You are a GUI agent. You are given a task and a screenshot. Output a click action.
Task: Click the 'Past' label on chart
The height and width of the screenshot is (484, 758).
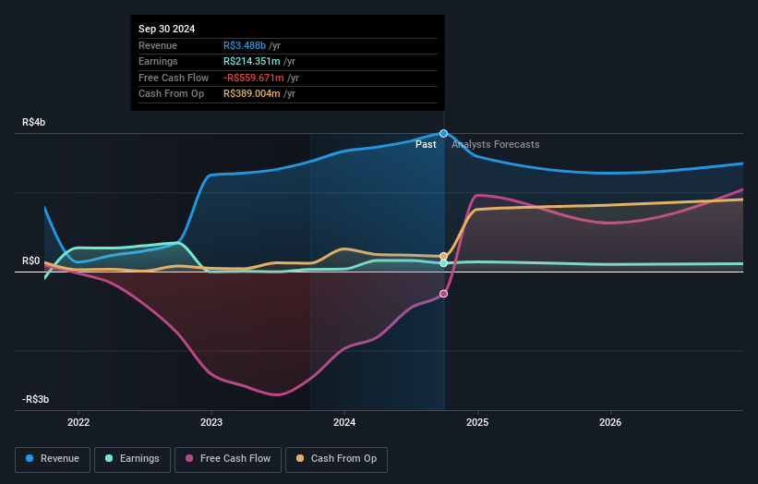pos(426,144)
